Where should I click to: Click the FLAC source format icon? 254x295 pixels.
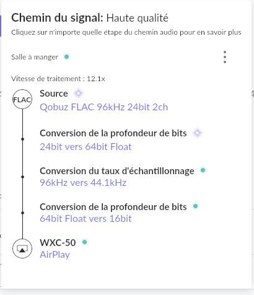[22, 99]
